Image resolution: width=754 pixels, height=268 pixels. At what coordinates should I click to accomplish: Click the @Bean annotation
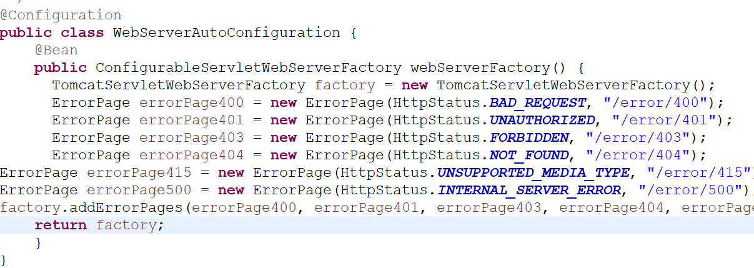point(56,50)
